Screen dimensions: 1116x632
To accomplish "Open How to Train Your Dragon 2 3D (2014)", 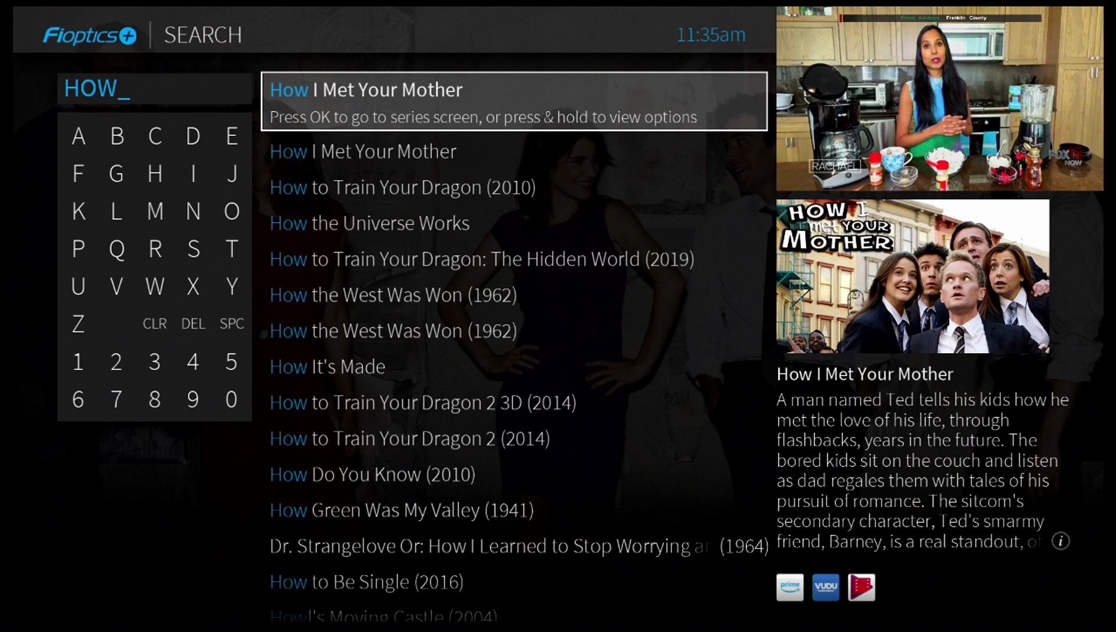I will (423, 403).
